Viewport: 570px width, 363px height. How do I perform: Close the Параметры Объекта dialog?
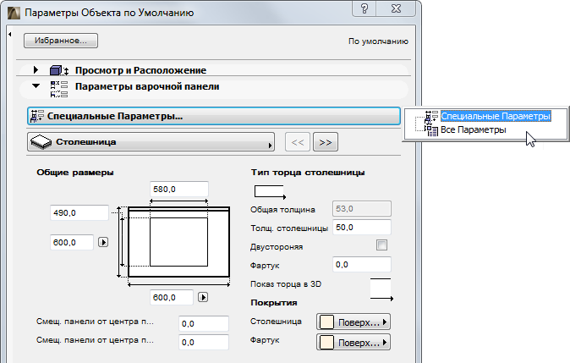[396, 8]
